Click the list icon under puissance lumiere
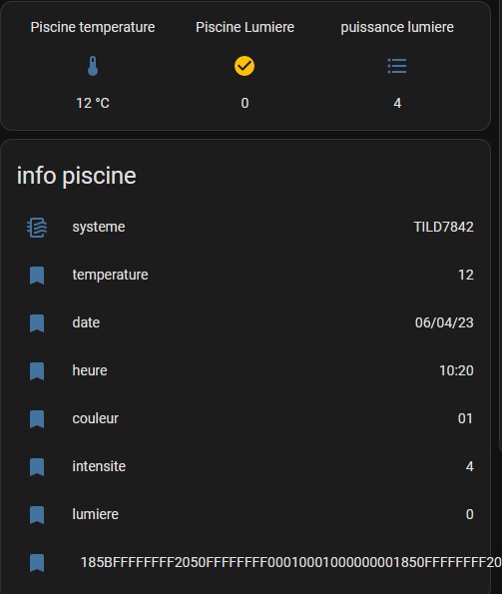502x594 pixels. pyautogui.click(x=397, y=66)
